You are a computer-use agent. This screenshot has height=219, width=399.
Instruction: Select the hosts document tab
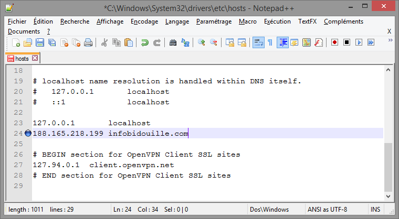point(22,59)
